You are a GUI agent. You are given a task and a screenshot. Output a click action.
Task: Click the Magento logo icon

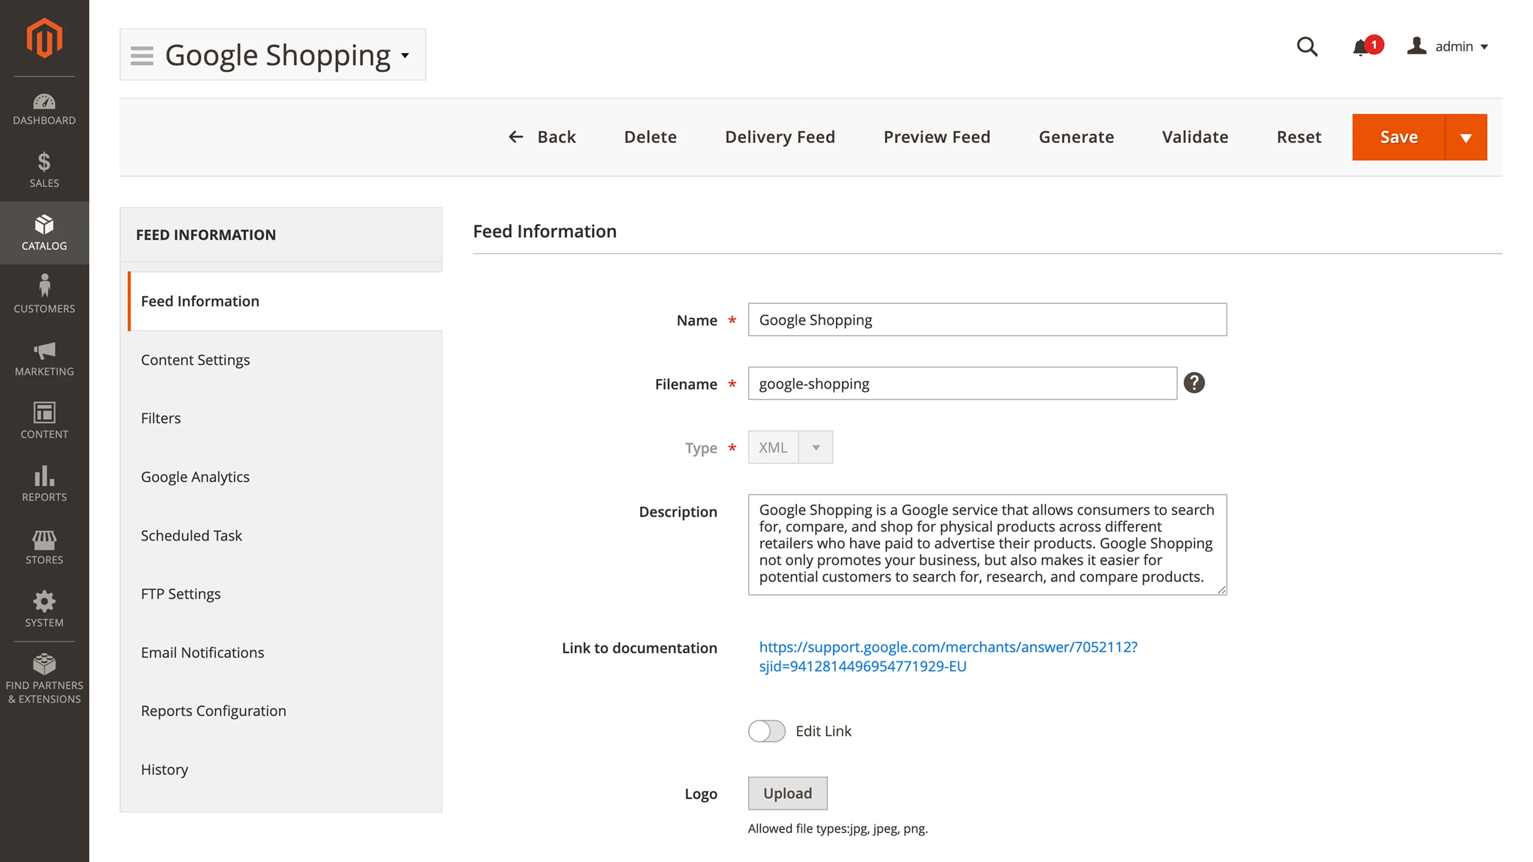tap(44, 38)
